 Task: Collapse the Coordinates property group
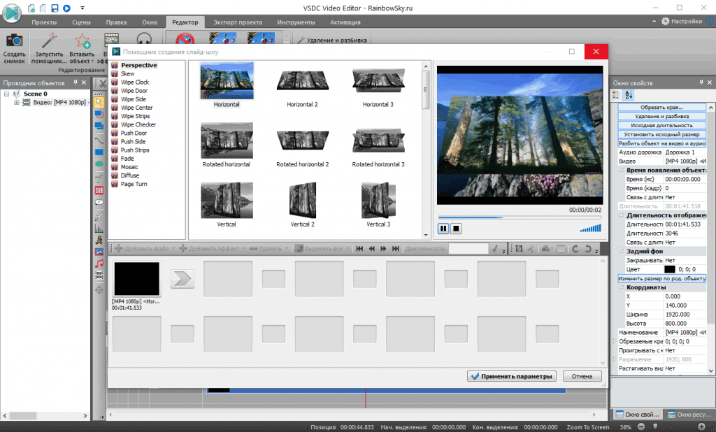[x=621, y=287]
